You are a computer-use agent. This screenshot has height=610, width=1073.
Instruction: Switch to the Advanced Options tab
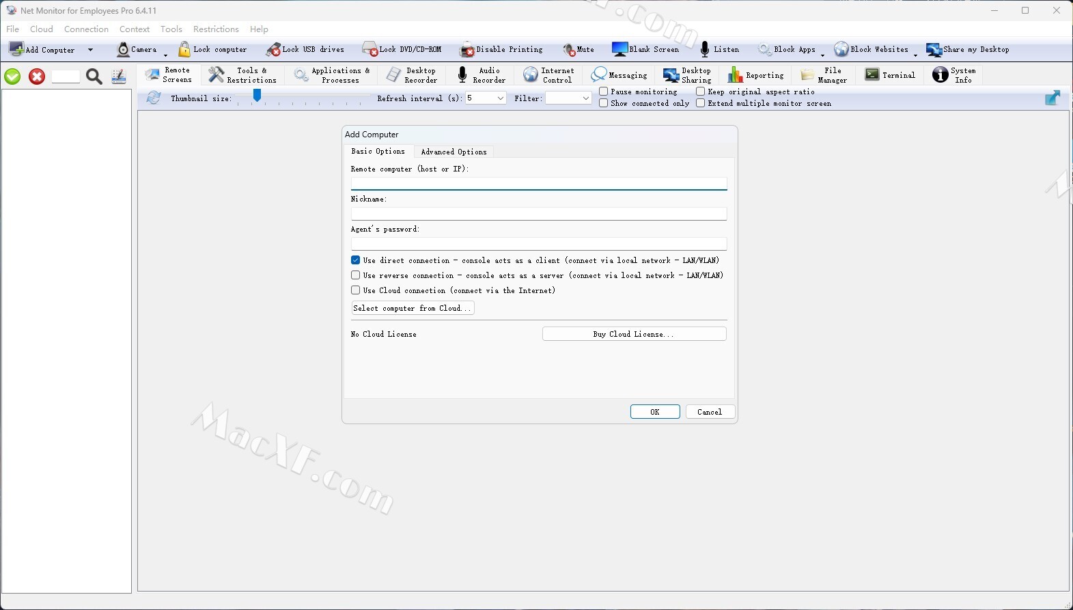click(454, 152)
